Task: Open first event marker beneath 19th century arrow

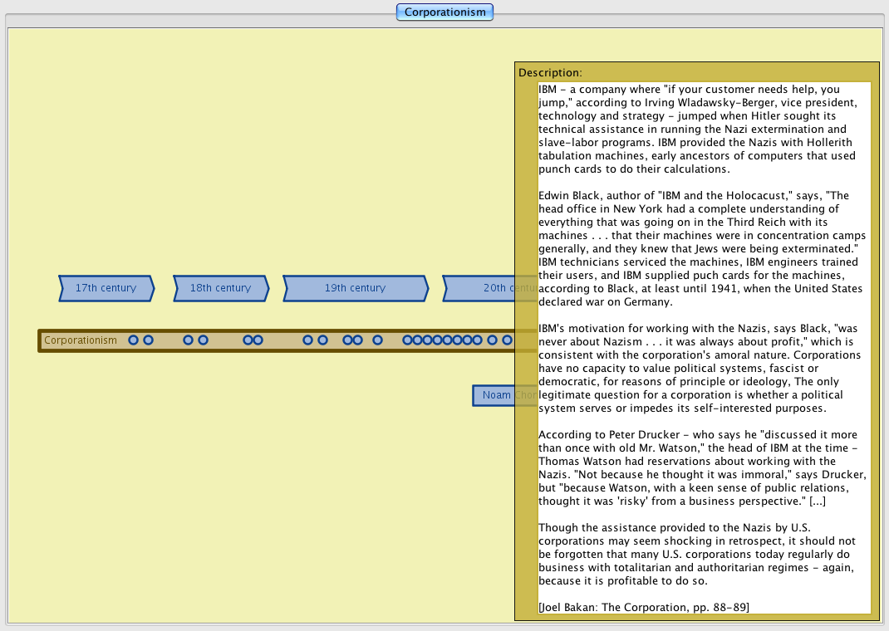Action: (307, 340)
